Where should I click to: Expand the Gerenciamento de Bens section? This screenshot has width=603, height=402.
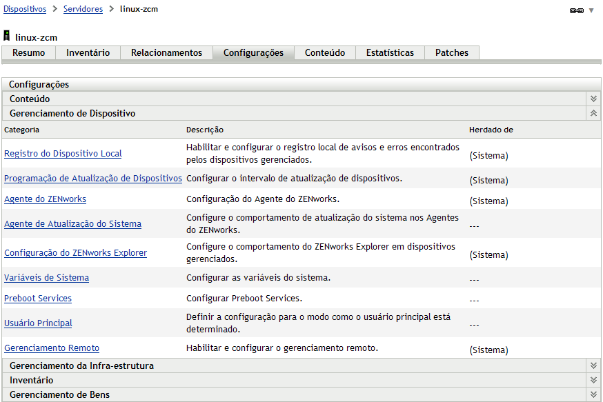593,394
